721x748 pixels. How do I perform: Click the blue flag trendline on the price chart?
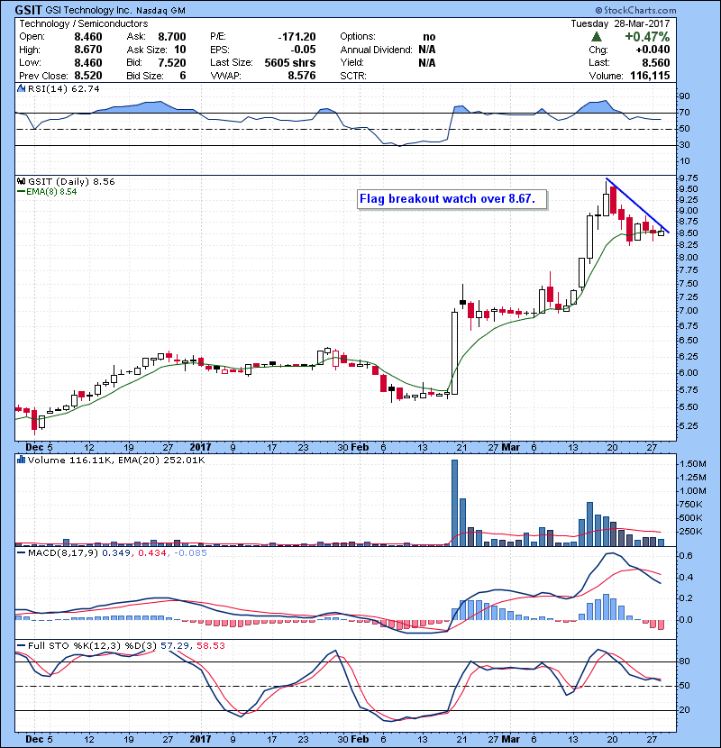pyautogui.click(x=637, y=206)
